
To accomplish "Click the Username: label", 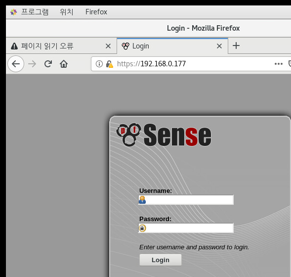I will click(x=156, y=191).
